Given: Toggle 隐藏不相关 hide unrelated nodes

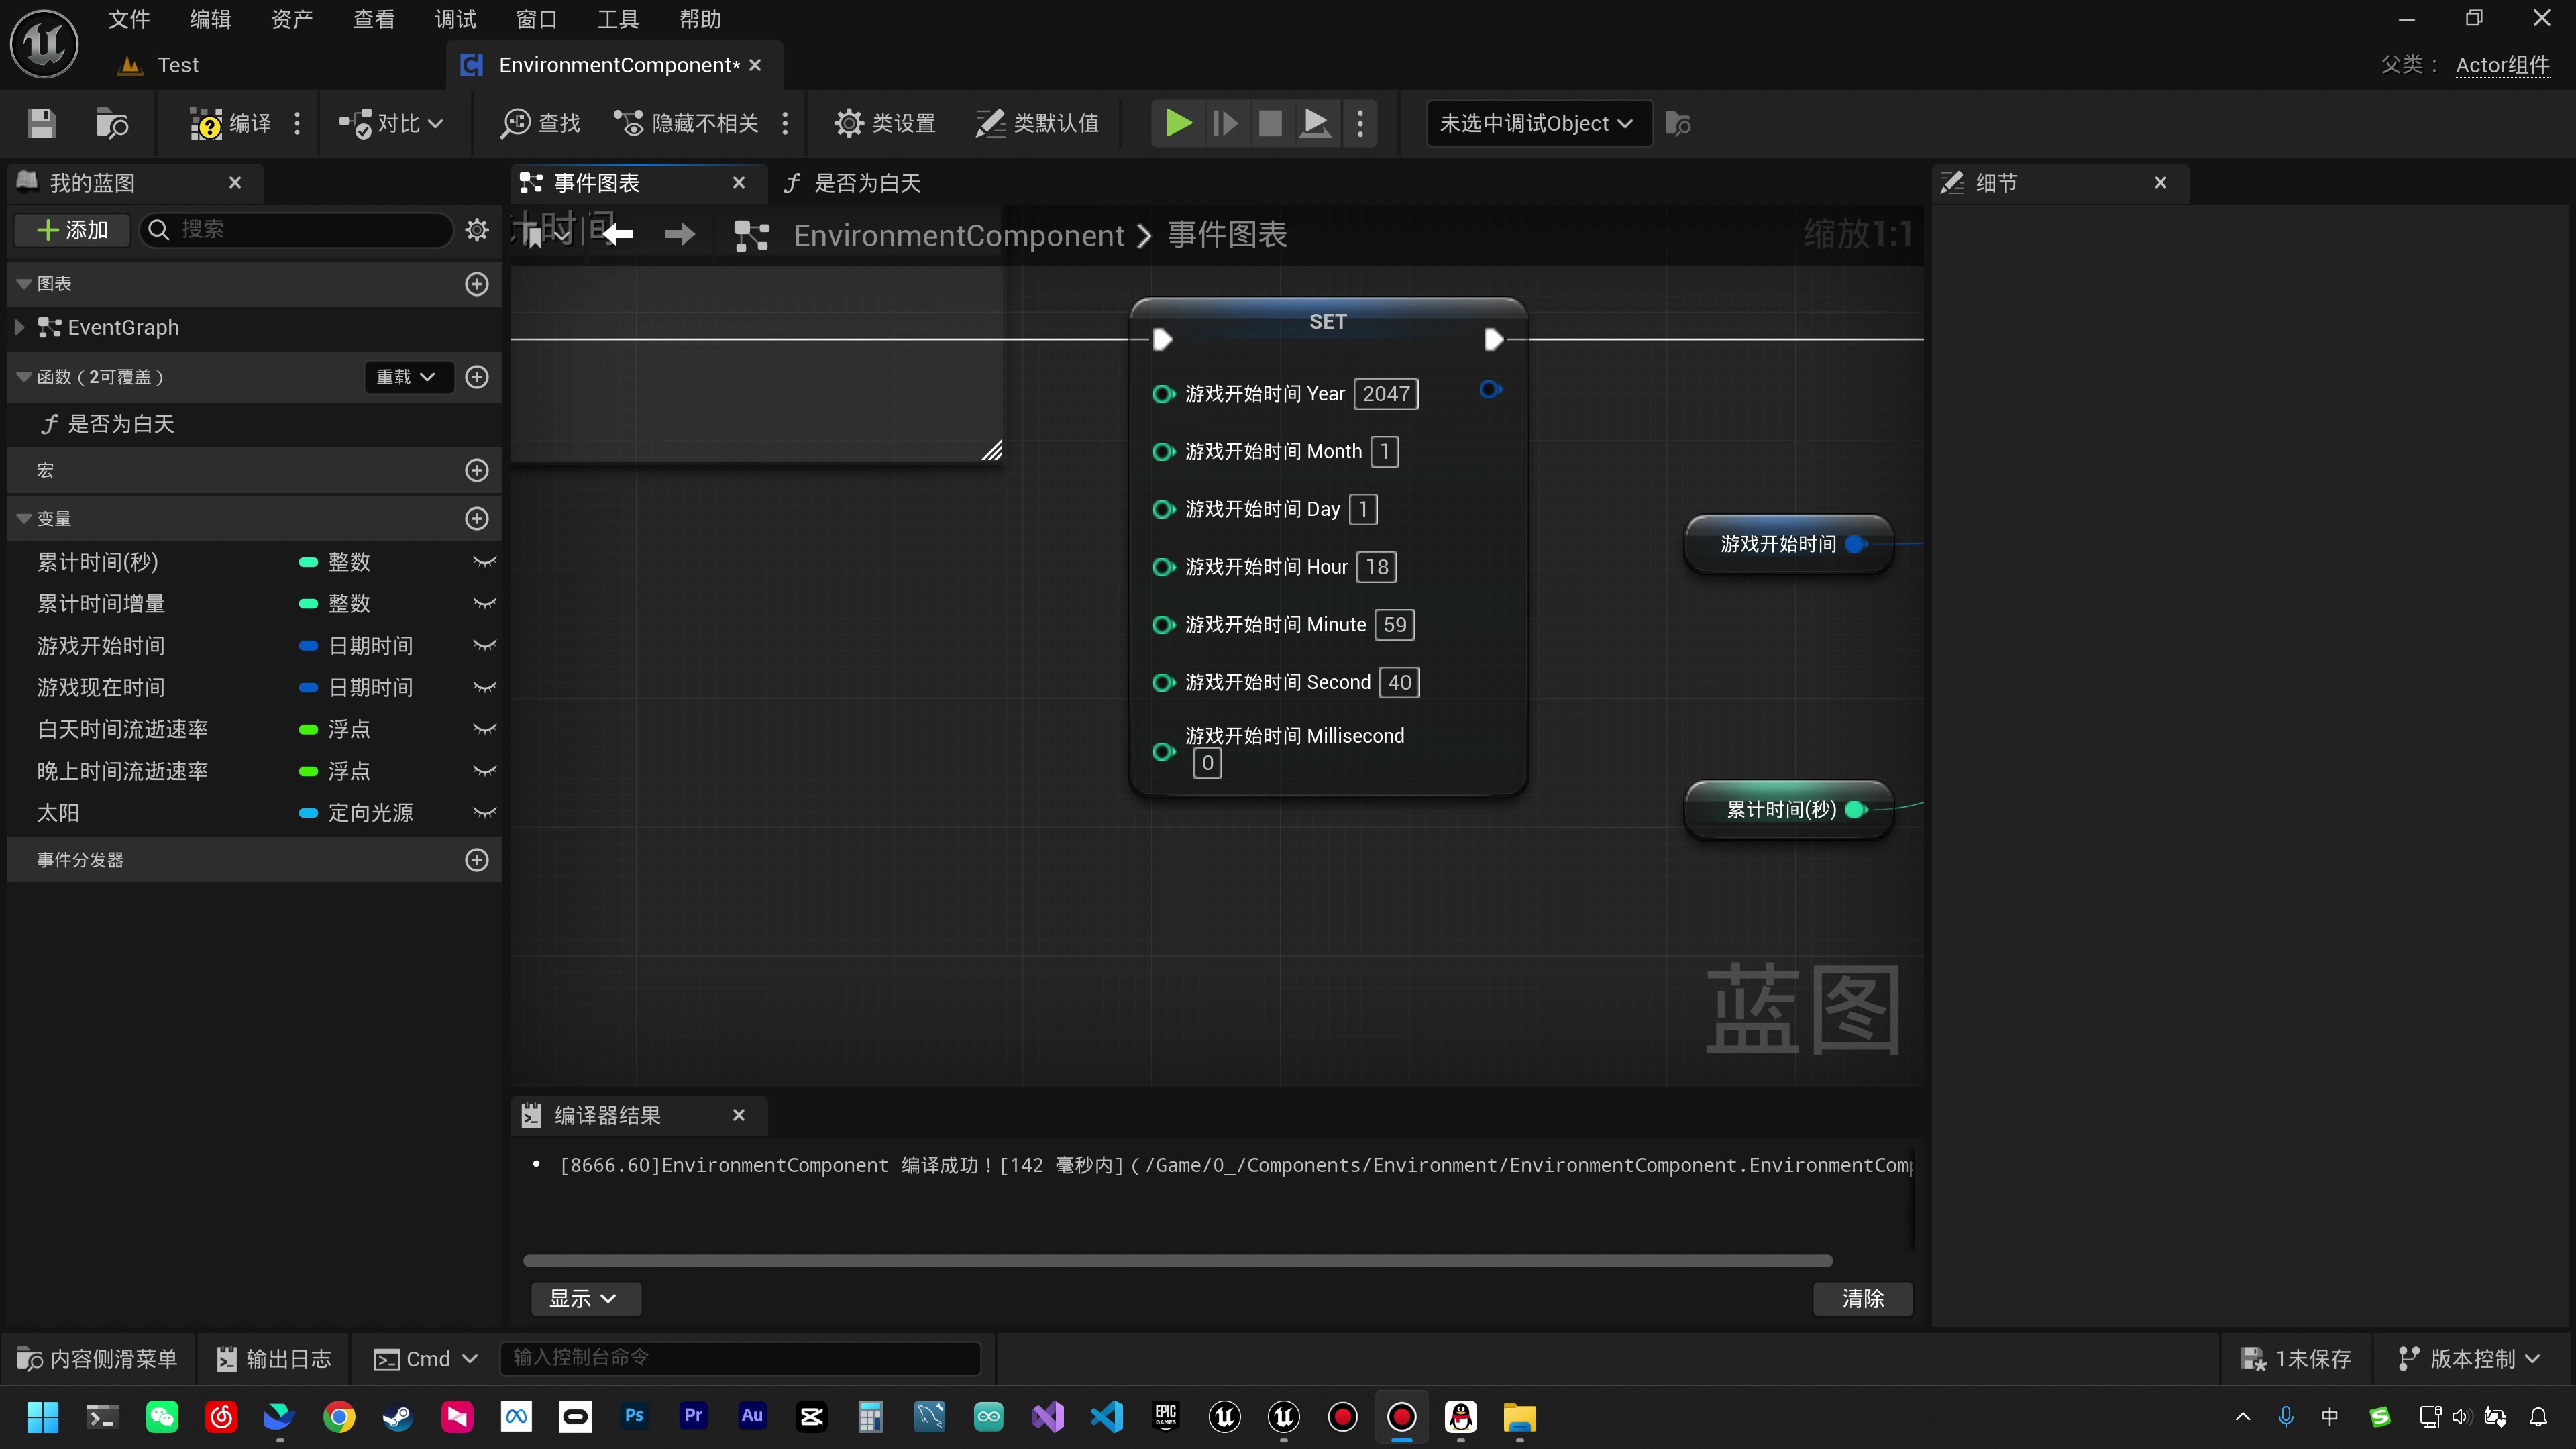Looking at the screenshot, I should tap(686, 123).
